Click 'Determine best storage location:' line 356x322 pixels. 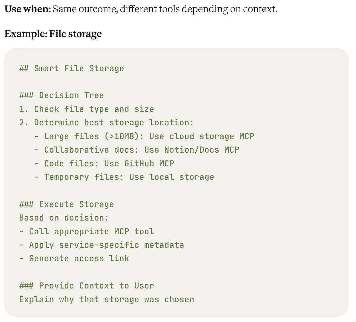107,122
